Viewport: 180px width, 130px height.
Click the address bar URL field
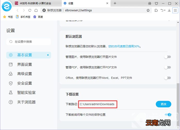coord(96,10)
